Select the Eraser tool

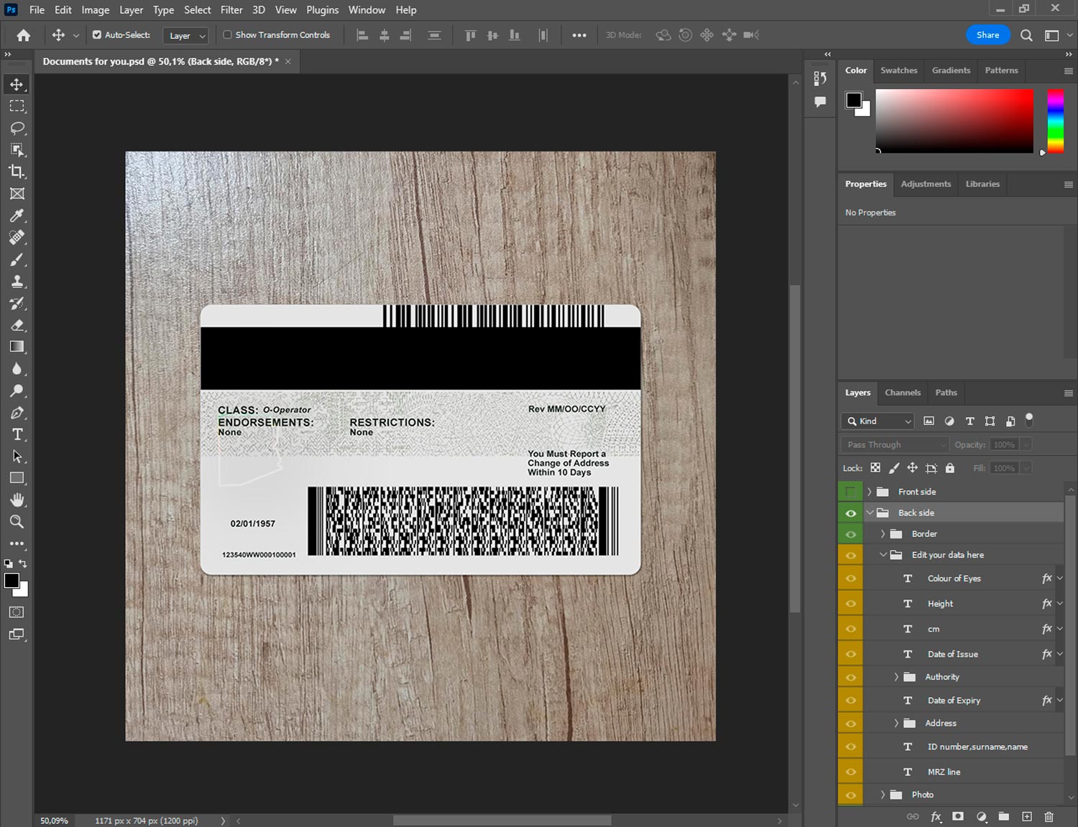pos(17,325)
